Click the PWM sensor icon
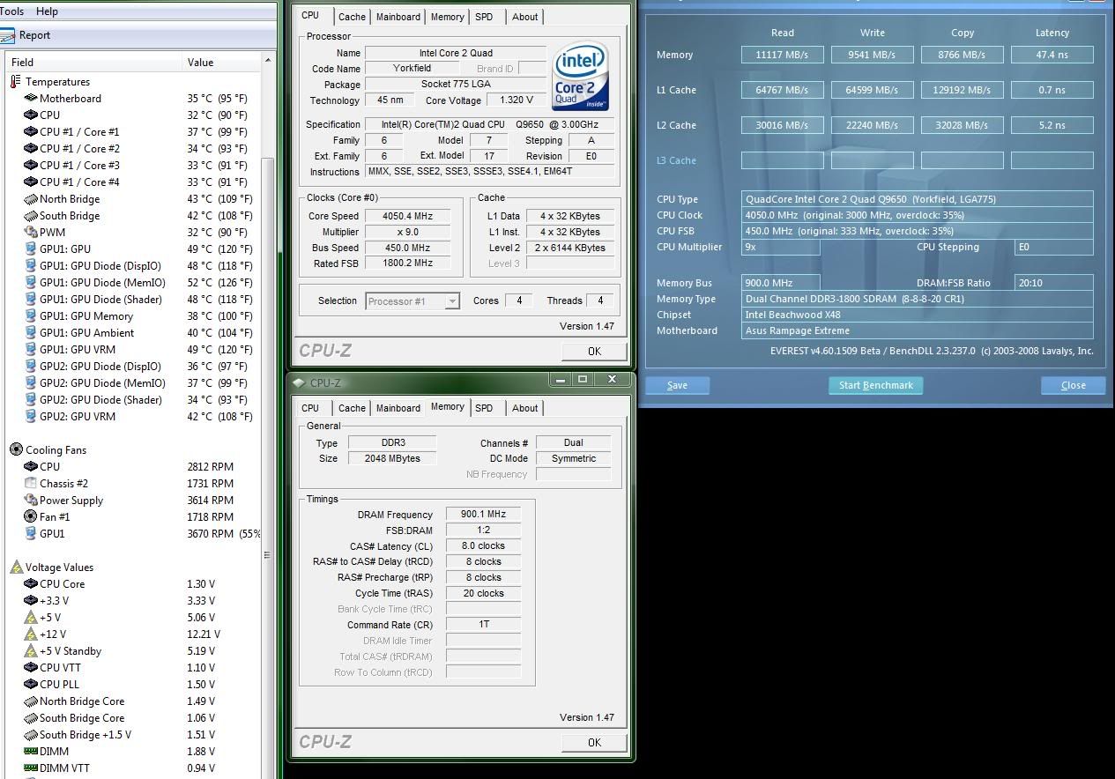Viewport: 1115px width, 779px height. (31, 233)
